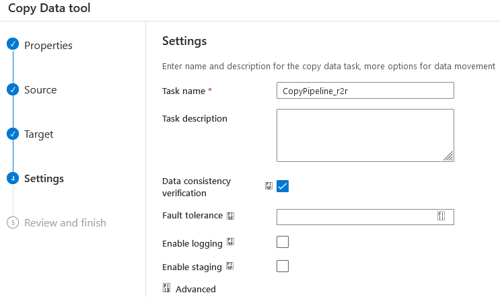Uncheck Data consistency verification checkbox
The width and height of the screenshot is (500, 297).
click(283, 186)
